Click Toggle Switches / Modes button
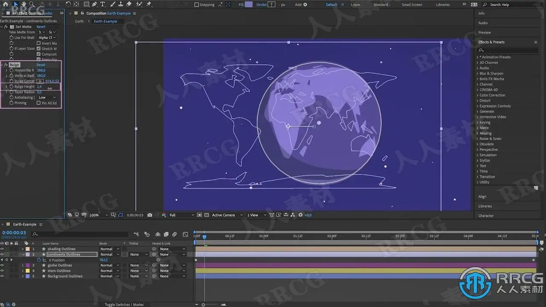This screenshot has height=307, width=546. [124, 304]
